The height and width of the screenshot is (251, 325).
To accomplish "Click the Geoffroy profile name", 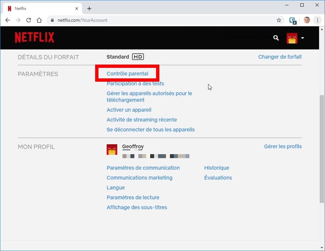I will [133, 147].
